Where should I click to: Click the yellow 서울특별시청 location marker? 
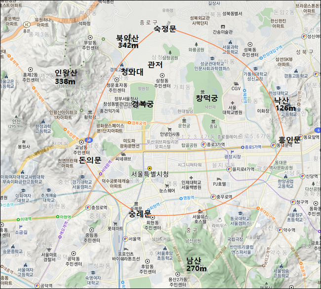[150, 168]
